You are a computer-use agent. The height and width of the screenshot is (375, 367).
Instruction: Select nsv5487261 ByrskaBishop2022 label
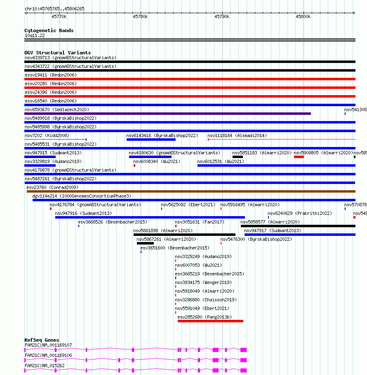pos(61,179)
